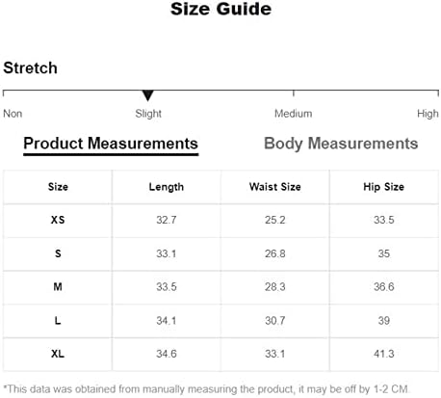Click the L waist value 30.7

coord(275,320)
